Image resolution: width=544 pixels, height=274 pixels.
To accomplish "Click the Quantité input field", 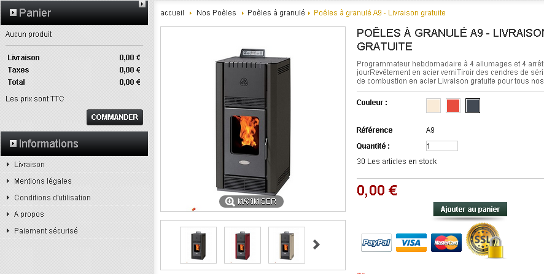I will (442, 146).
